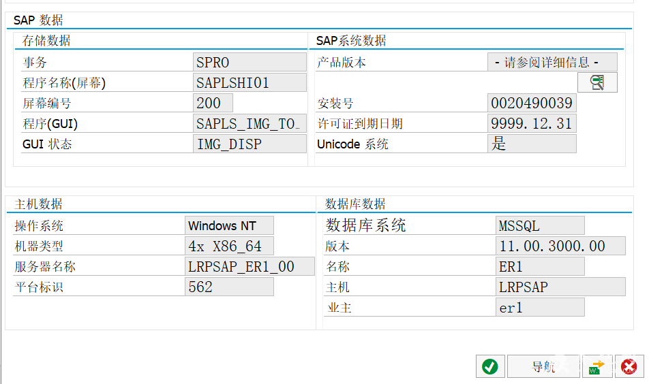Click the 数据库系统 label
Image resolution: width=649 pixels, height=384 pixels.
(365, 225)
